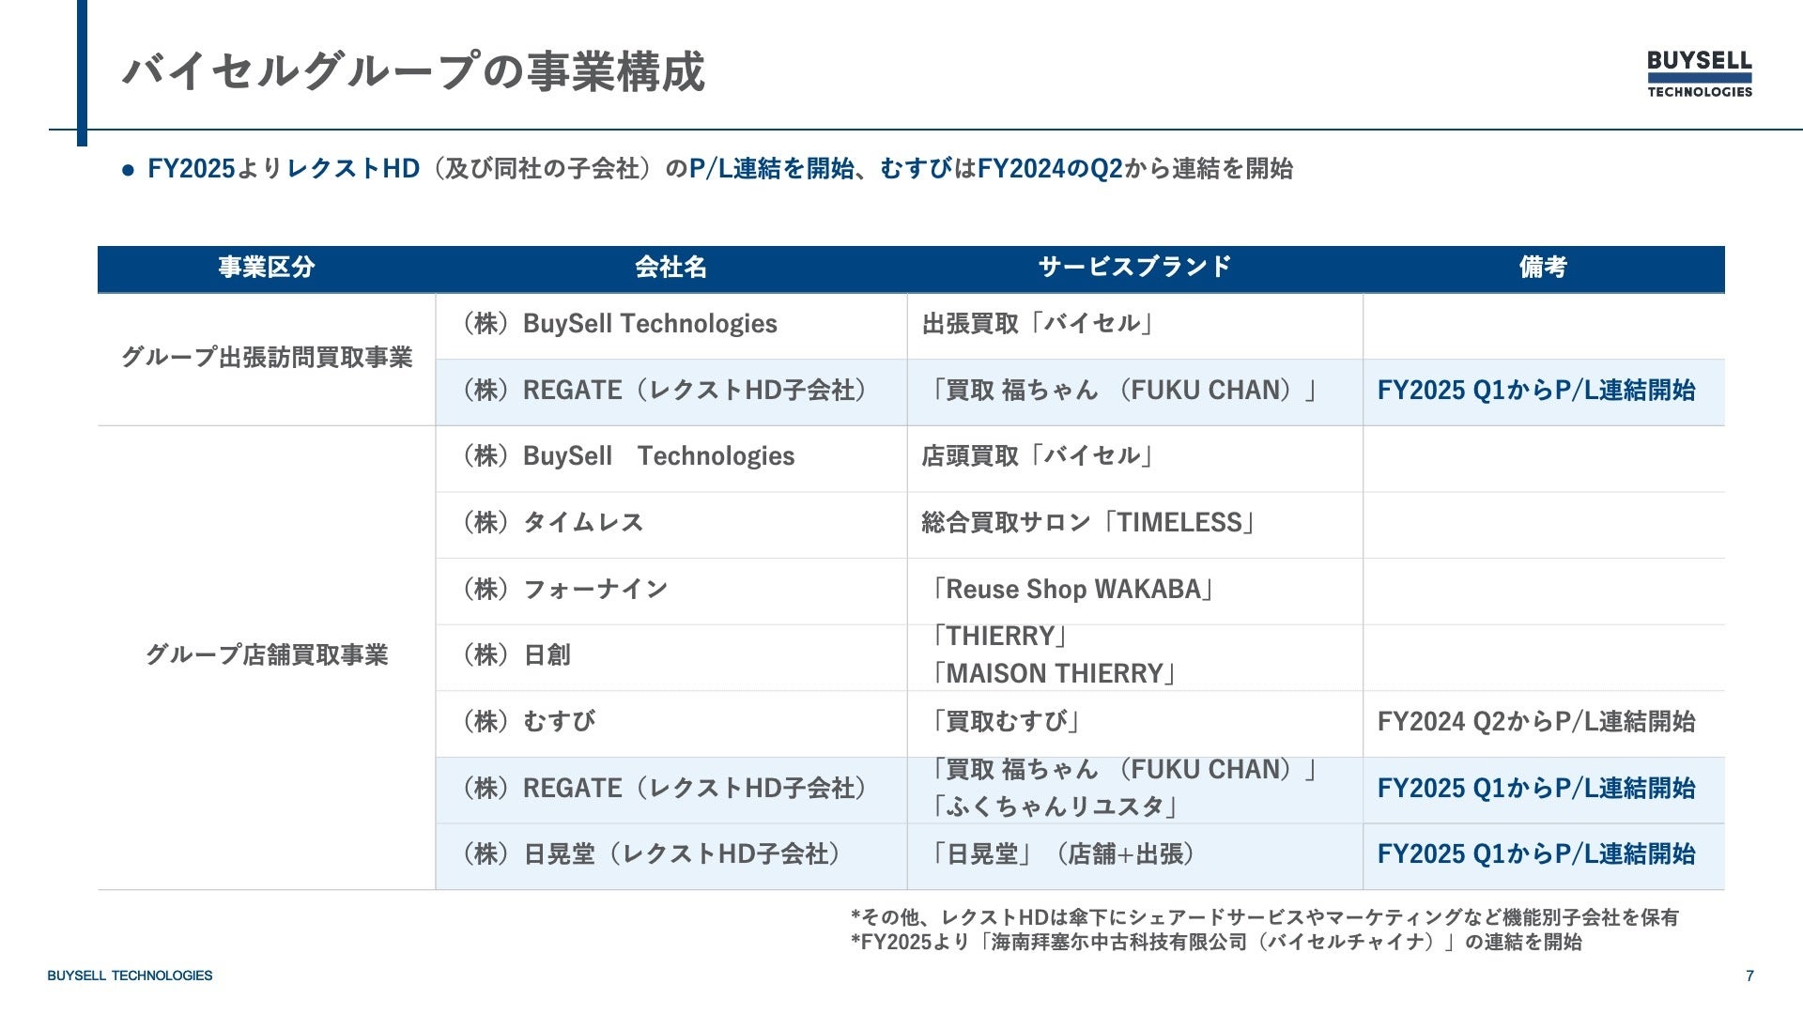The height and width of the screenshot is (1014, 1803).
Task: Click the グループ店舗買取事業 cell
Action: click(x=267, y=654)
